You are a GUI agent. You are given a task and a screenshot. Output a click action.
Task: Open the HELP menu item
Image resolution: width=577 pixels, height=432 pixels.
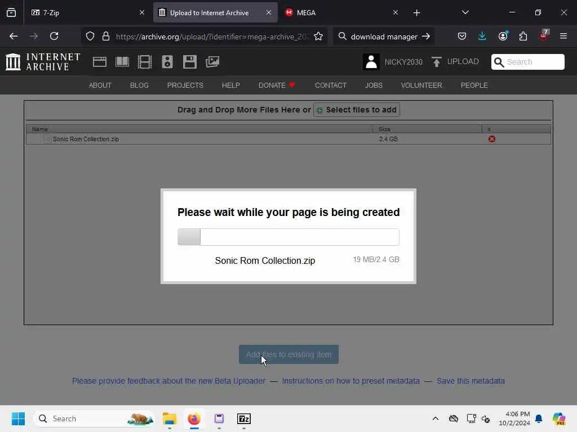(x=230, y=85)
